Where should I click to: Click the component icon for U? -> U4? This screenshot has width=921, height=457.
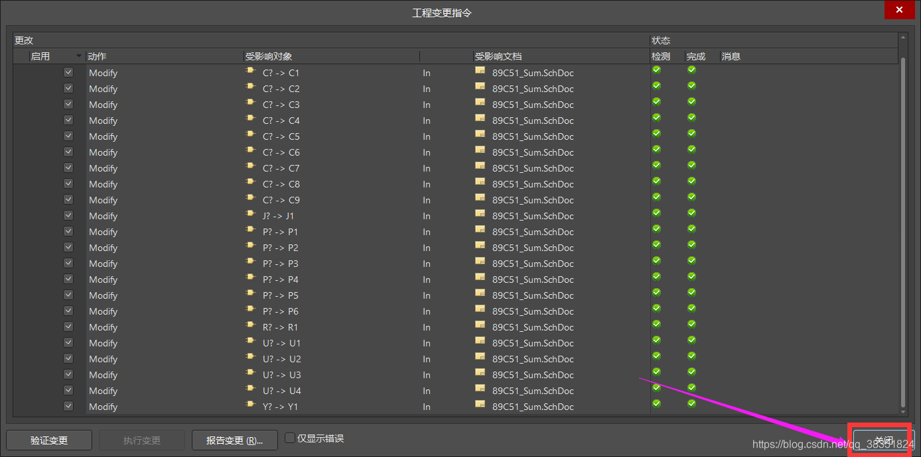pyautogui.click(x=250, y=388)
